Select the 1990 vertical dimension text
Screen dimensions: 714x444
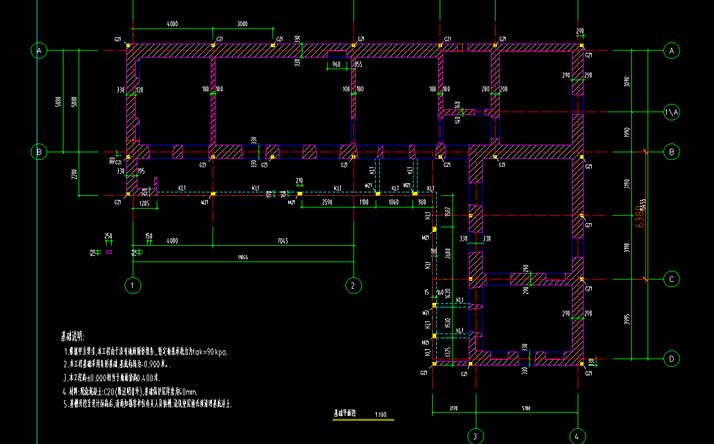tap(627, 132)
